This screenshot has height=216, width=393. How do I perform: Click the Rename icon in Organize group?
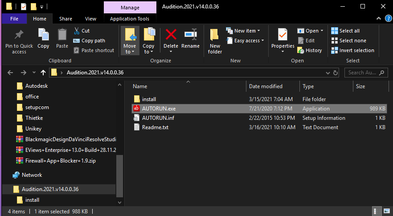point(190,35)
